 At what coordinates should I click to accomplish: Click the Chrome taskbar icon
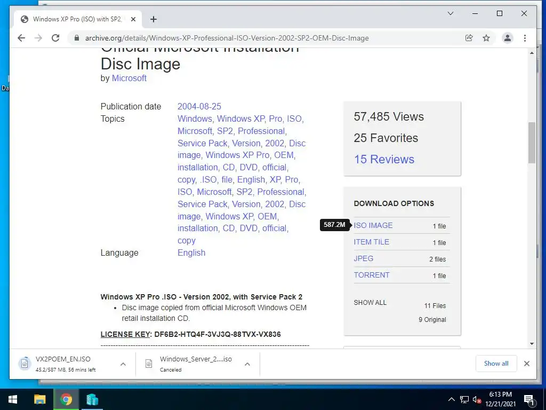66,399
